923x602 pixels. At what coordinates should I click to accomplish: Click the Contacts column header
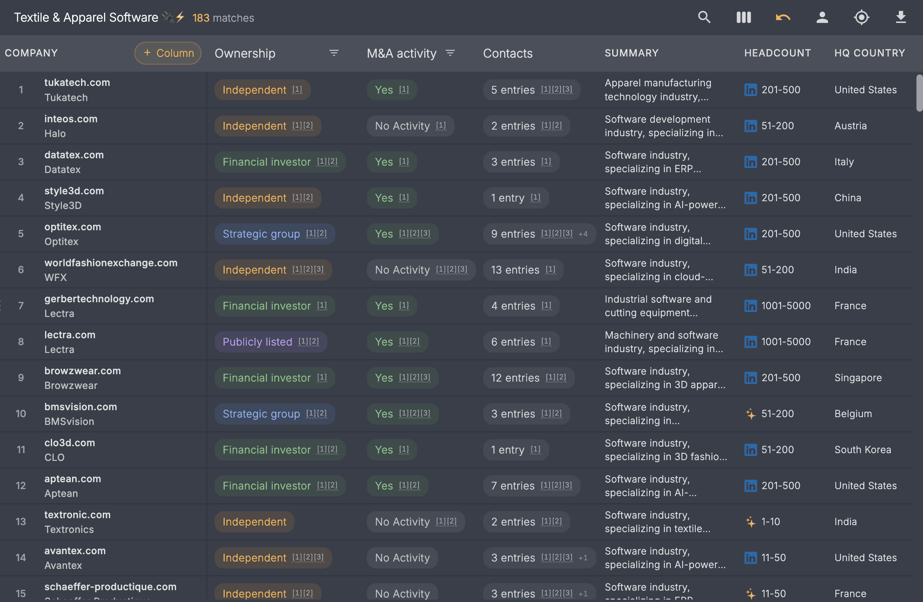508,53
